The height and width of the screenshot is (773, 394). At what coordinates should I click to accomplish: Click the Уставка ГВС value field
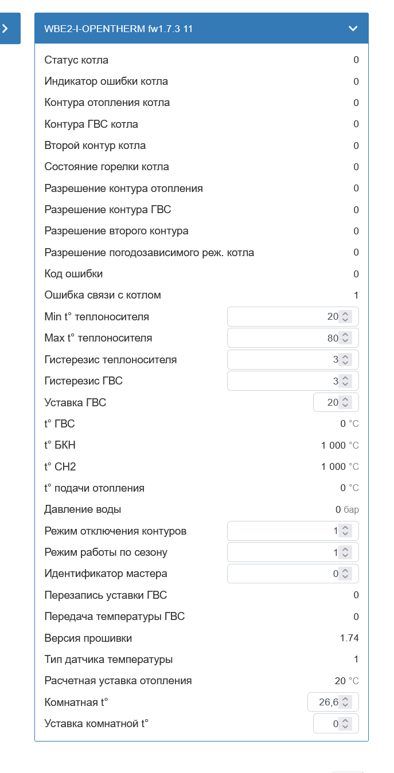click(336, 402)
